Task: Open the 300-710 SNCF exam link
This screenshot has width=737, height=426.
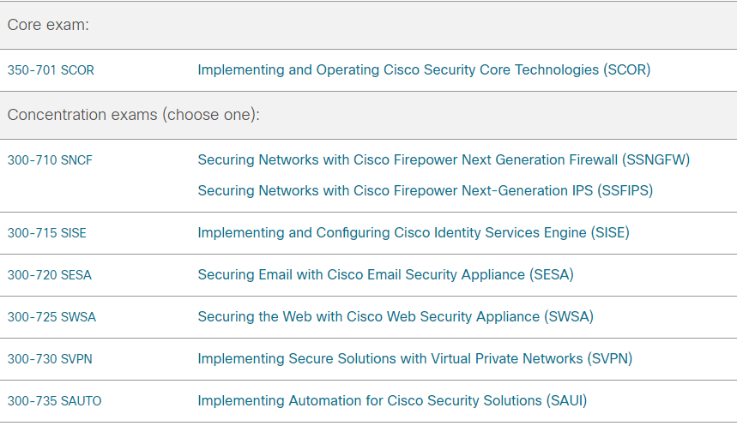Action: tap(50, 159)
